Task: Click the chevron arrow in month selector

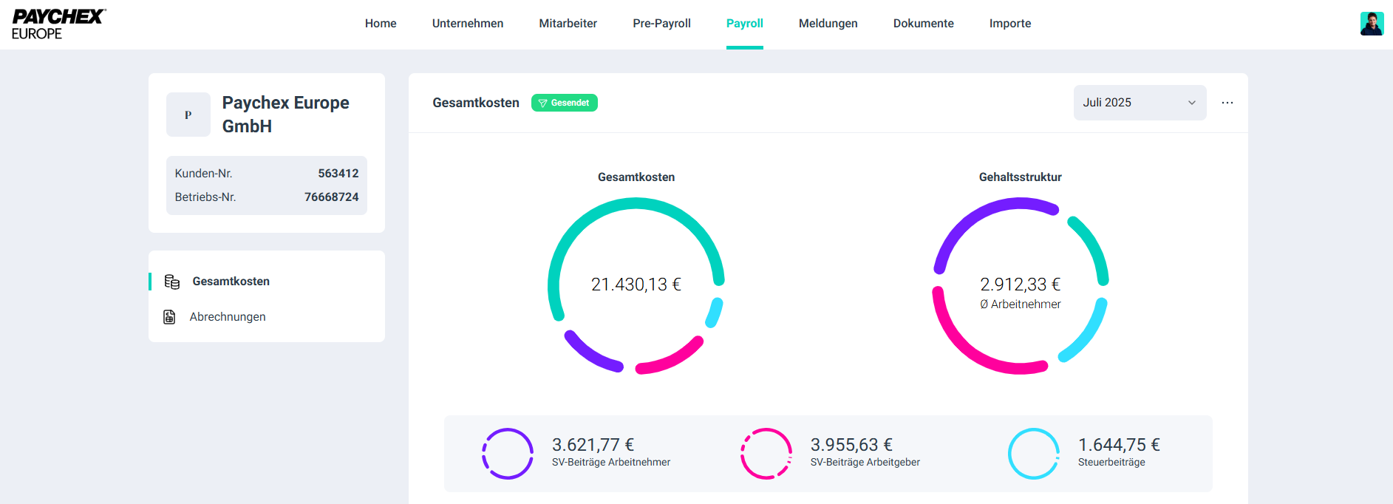Action: click(x=1191, y=103)
